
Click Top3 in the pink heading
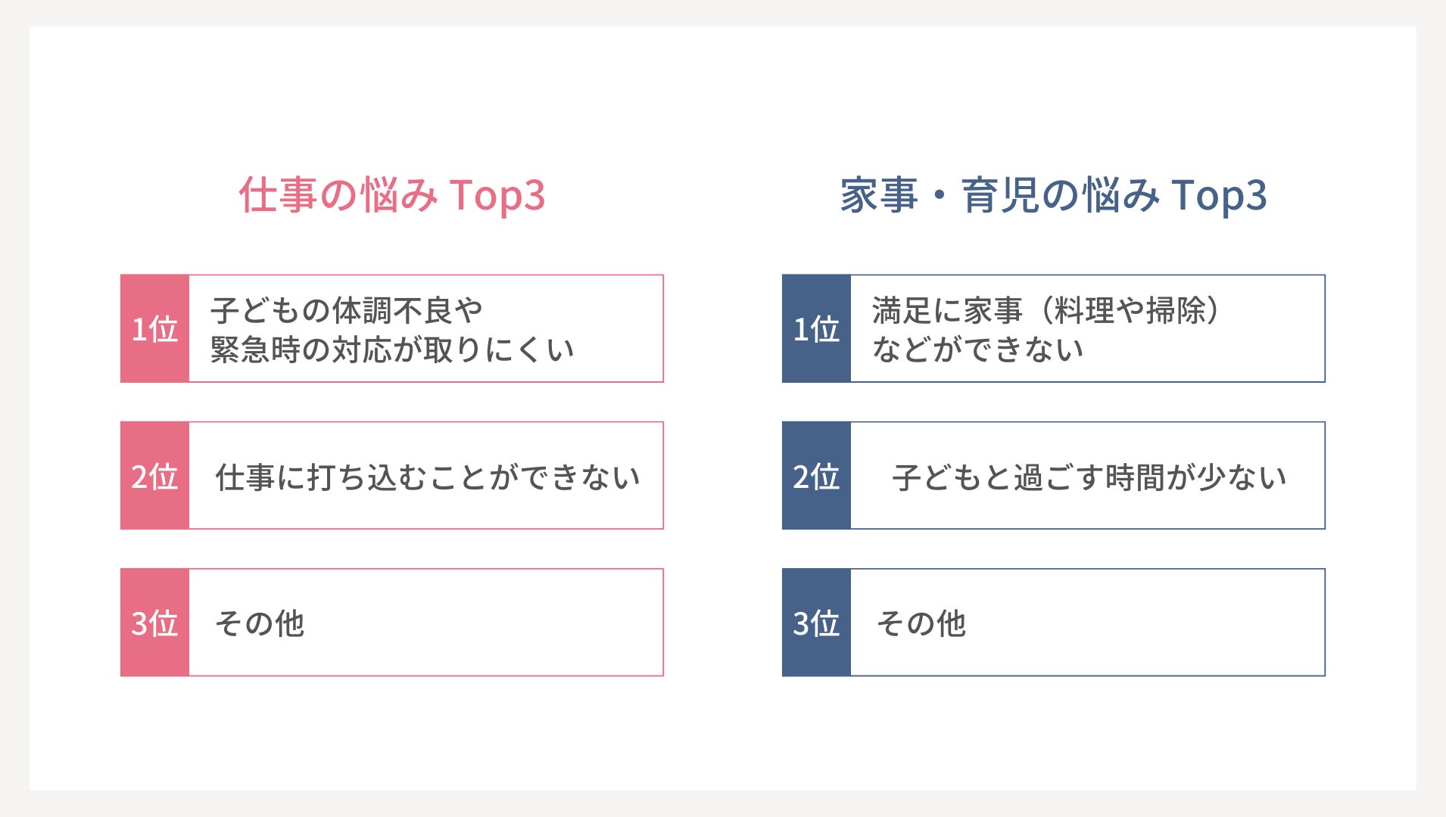497,195
